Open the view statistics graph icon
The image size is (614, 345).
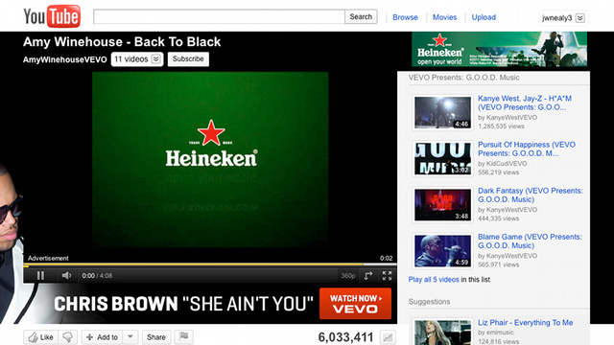[x=388, y=337]
